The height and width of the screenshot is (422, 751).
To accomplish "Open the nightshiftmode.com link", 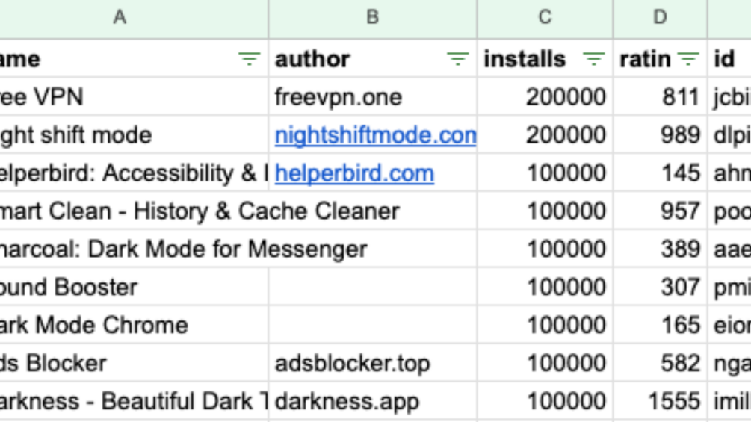I will 375,135.
